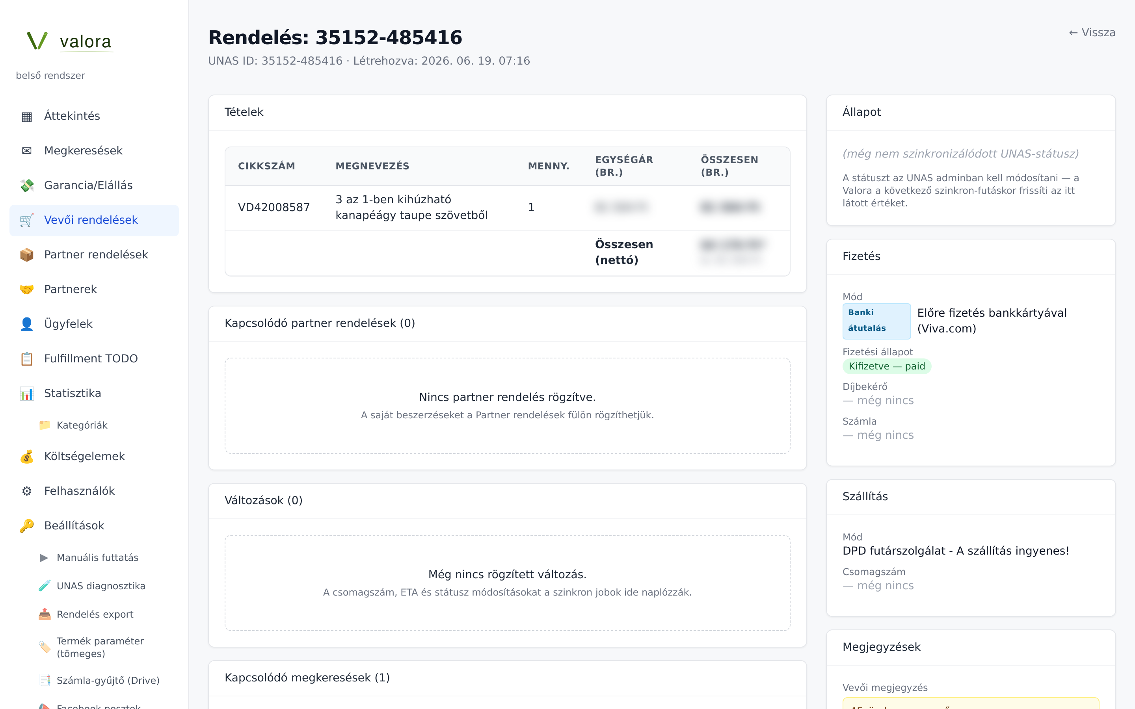This screenshot has height=709, width=1135.
Task: Click the Összesen (nettó) label
Action: 624,252
